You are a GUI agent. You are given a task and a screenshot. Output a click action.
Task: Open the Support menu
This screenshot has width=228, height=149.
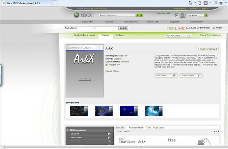point(175,22)
